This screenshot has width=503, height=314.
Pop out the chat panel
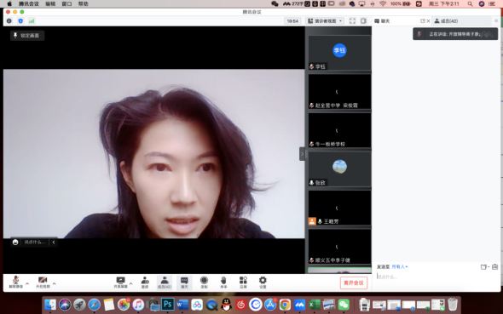[x=423, y=21]
